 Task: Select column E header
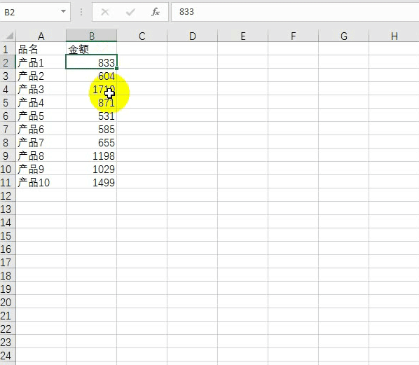pyautogui.click(x=242, y=36)
